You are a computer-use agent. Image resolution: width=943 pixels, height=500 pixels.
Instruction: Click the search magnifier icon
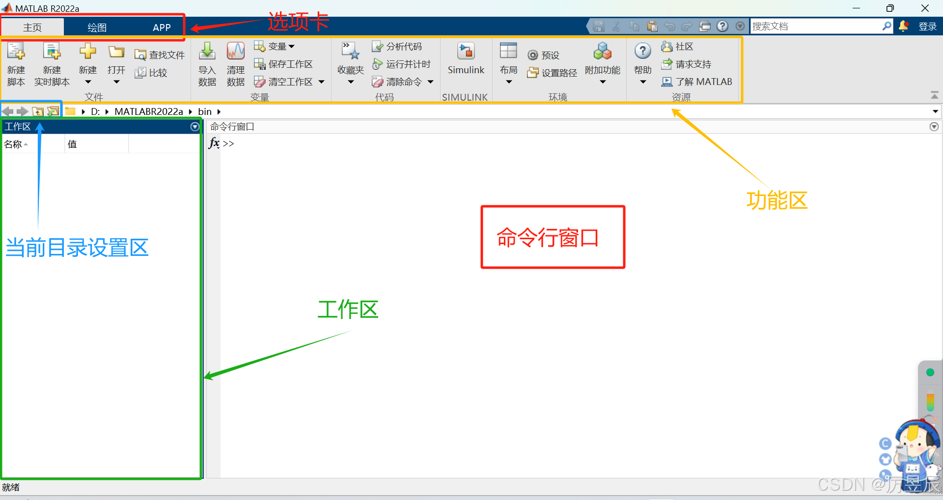(887, 26)
